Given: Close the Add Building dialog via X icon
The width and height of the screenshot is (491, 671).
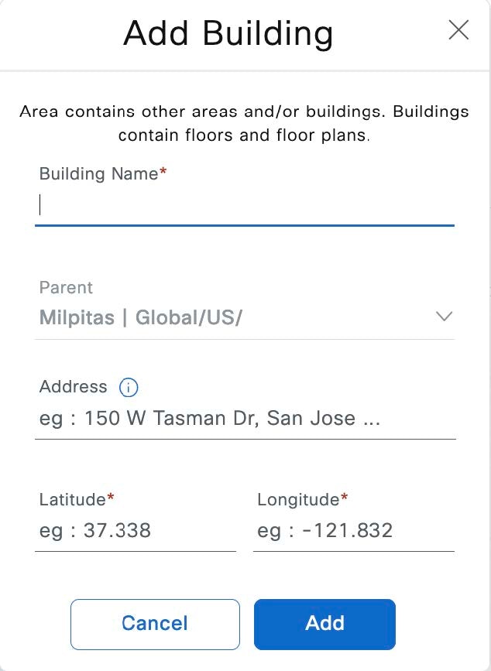Looking at the screenshot, I should [458, 31].
